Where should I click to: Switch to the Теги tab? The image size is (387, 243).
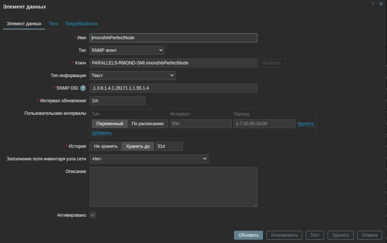53,24
